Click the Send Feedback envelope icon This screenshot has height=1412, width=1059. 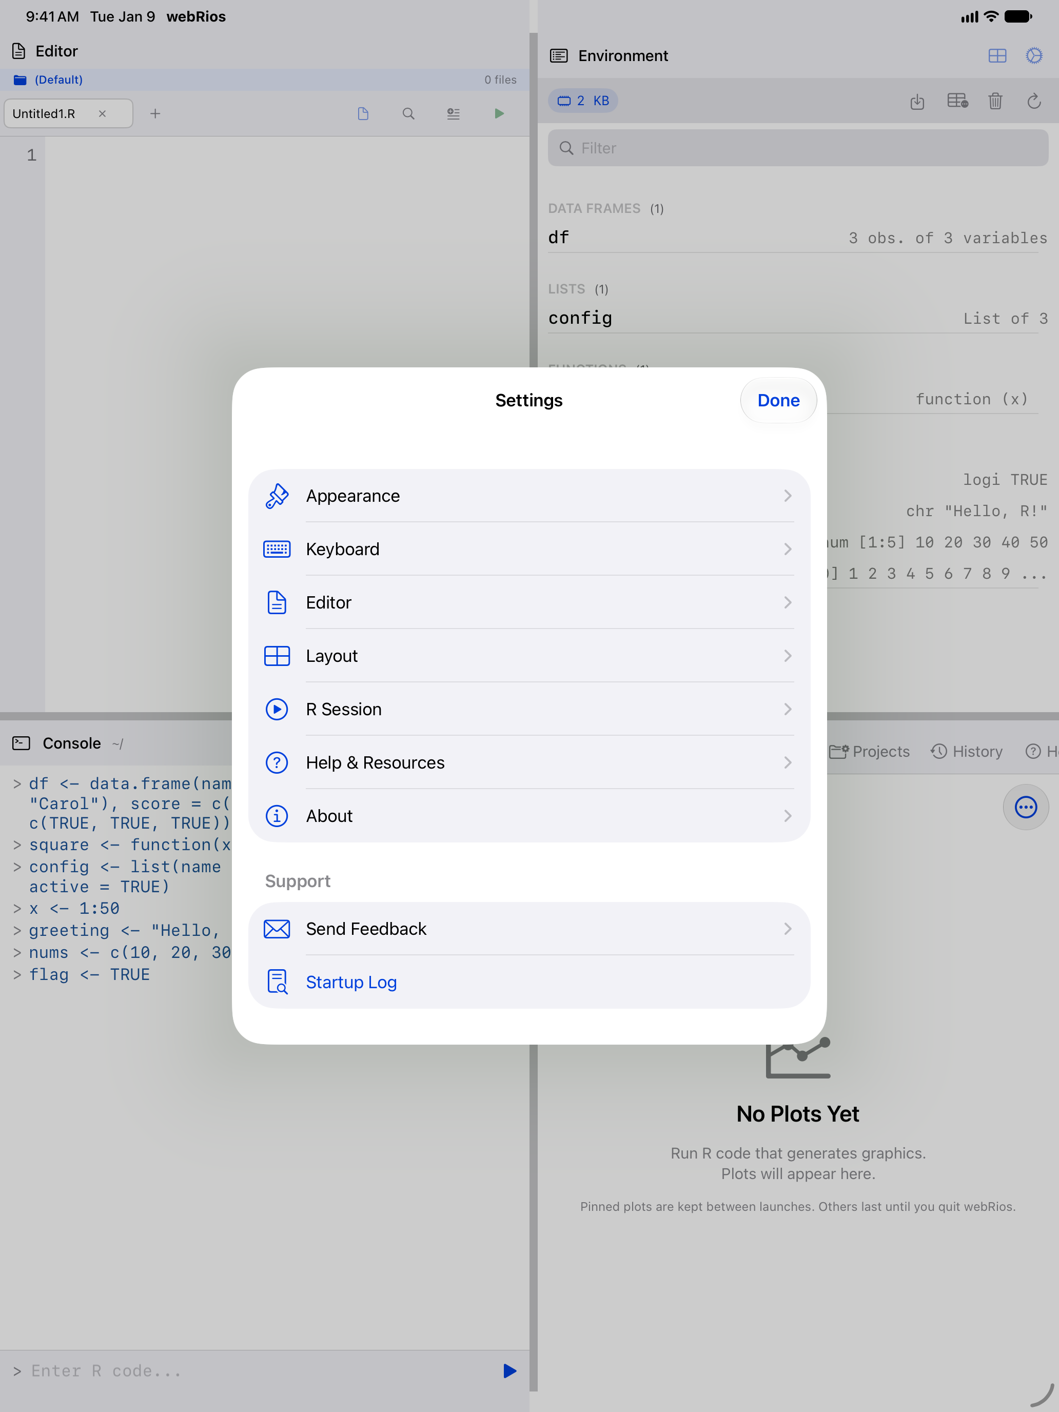[x=277, y=929]
